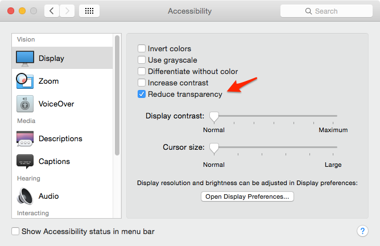Viewport: 380px width, 246px height.
Task: Click the forward navigation arrow
Action: [67, 11]
